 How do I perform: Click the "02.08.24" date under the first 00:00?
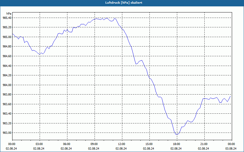pyautogui.click(x=11, y=148)
